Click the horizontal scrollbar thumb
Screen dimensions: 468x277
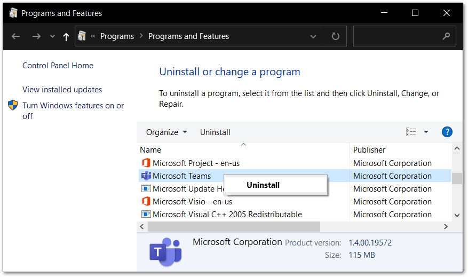tap(234, 226)
